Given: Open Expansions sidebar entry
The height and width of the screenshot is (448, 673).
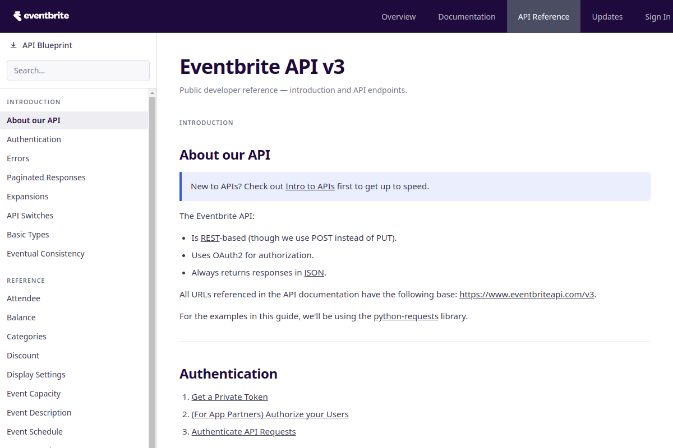Looking at the screenshot, I should coord(74,197).
